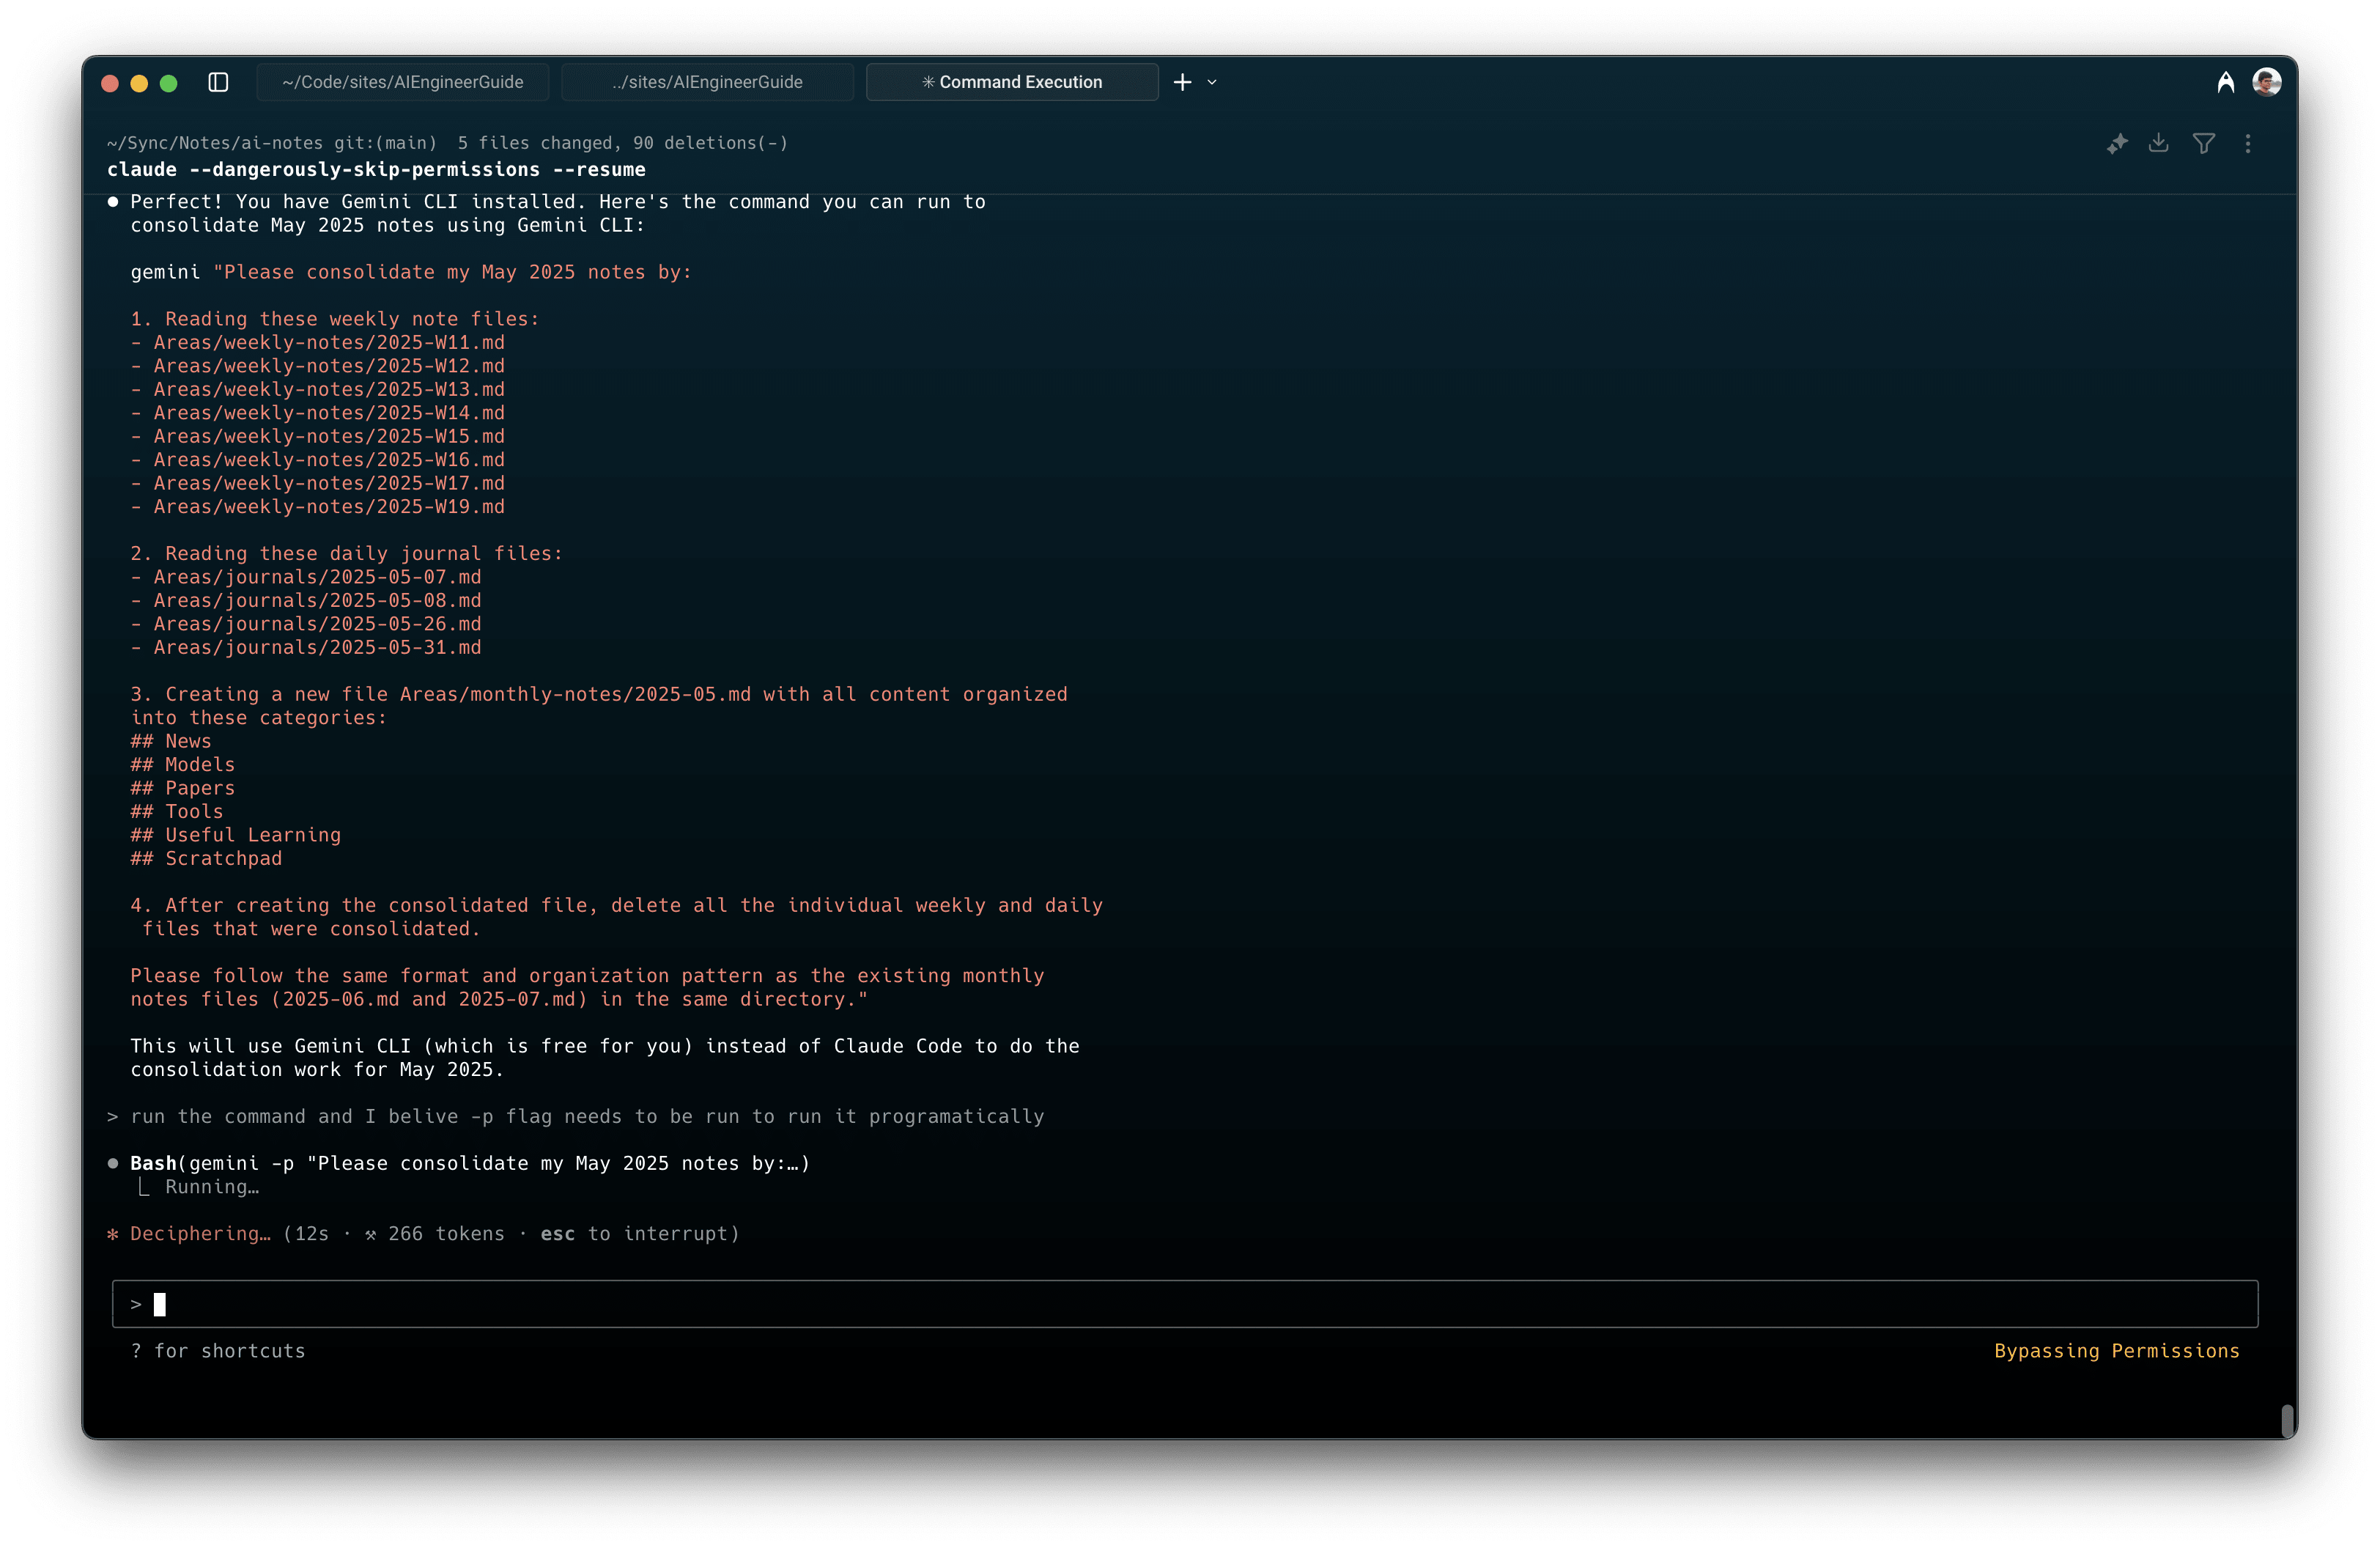Select the ~/Code/sites/AIEngineerGuide tab

(403, 82)
